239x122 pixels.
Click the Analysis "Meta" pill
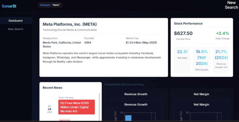[50, 5]
